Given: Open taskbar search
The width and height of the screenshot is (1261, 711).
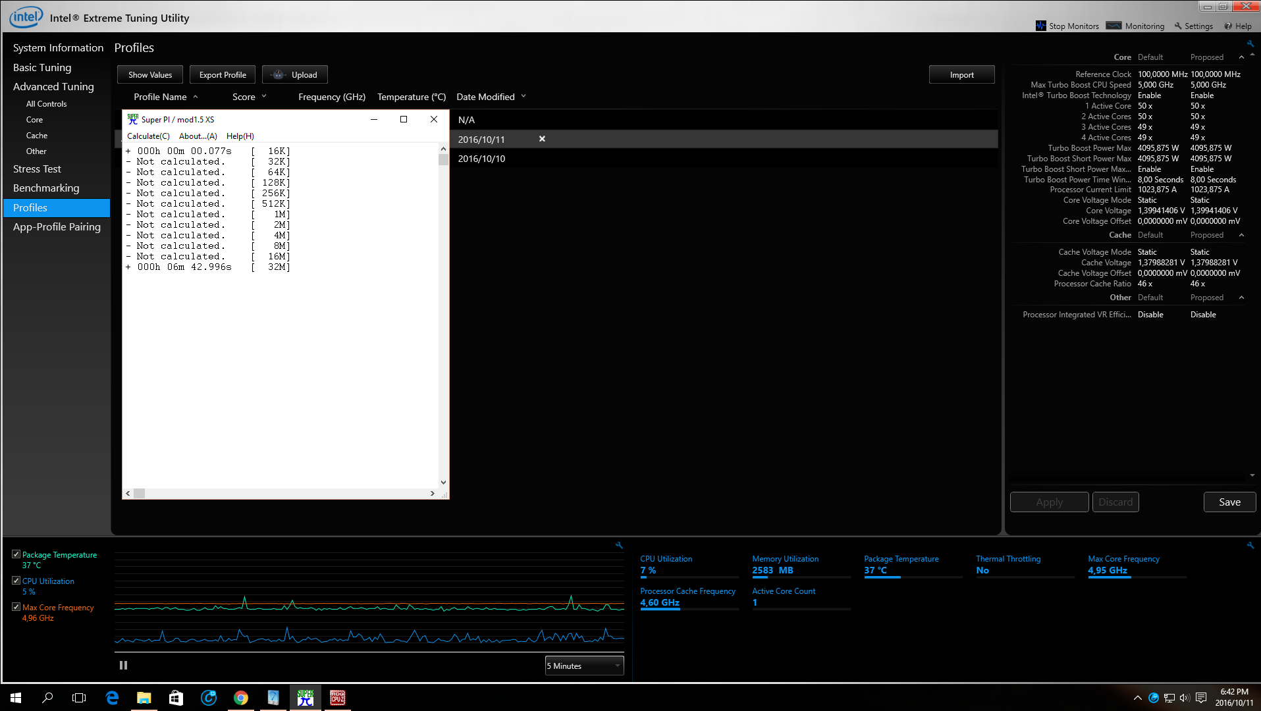Looking at the screenshot, I should pos(47,698).
